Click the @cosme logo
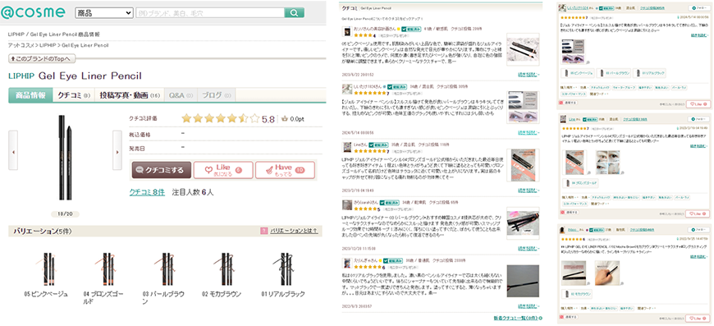 coord(33,12)
